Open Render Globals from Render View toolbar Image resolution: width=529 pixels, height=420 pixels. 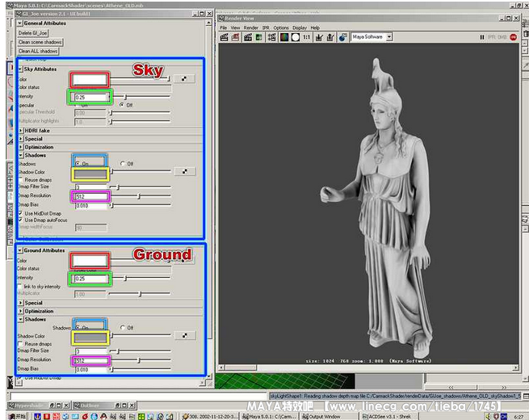(x=272, y=37)
